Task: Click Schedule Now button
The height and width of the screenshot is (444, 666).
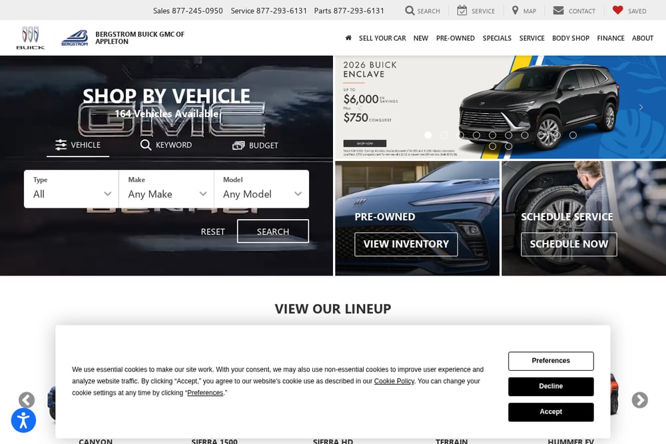Action: click(569, 244)
